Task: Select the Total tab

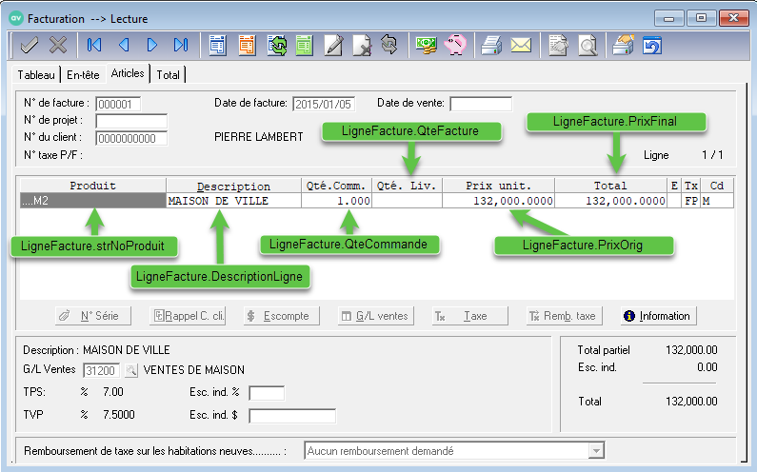Action: pos(169,74)
